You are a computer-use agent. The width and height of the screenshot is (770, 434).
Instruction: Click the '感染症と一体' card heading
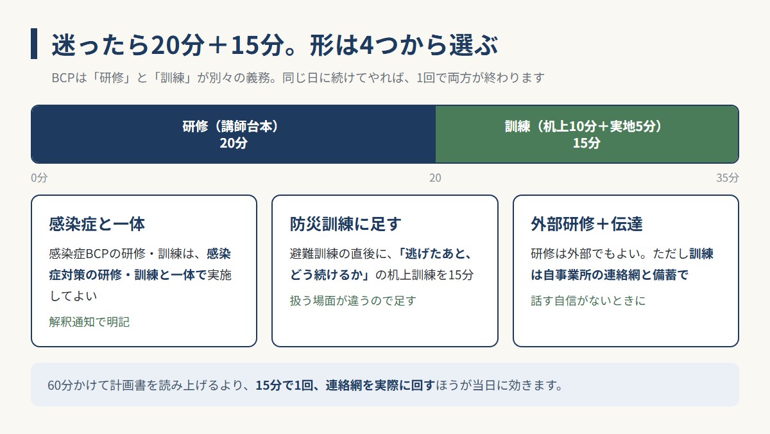pos(97,224)
